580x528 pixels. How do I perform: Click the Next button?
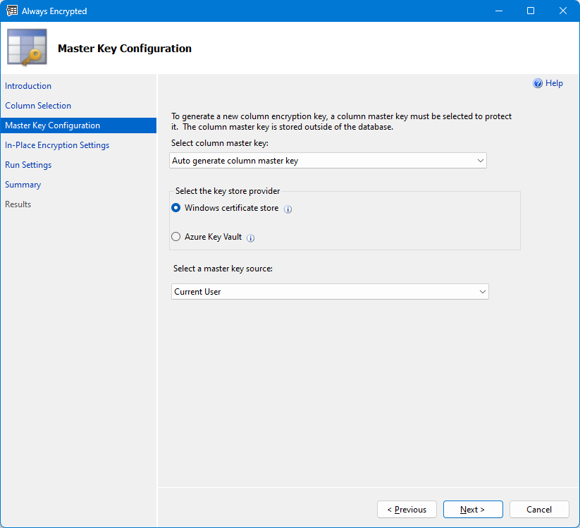(x=473, y=509)
